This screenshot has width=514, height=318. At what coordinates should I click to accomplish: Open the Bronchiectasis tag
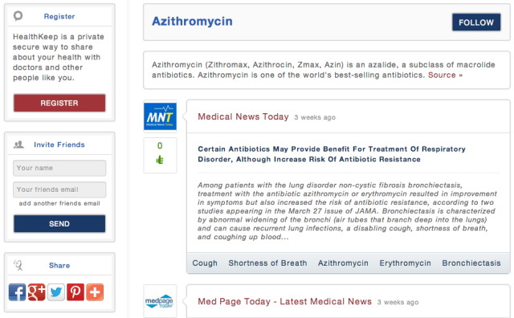click(471, 263)
